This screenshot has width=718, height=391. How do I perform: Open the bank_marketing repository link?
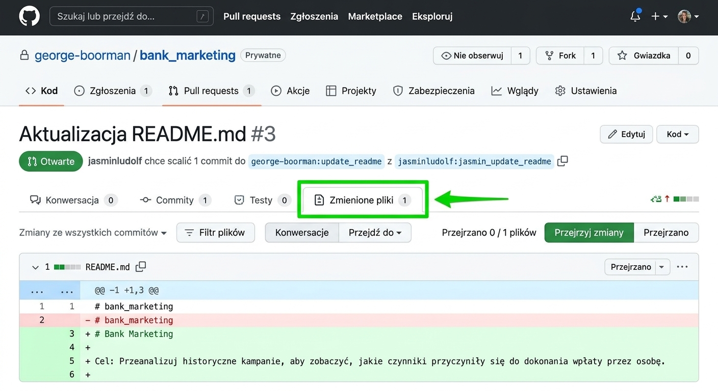click(x=188, y=55)
